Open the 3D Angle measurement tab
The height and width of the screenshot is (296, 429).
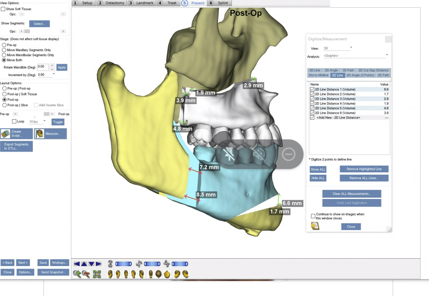(331, 70)
